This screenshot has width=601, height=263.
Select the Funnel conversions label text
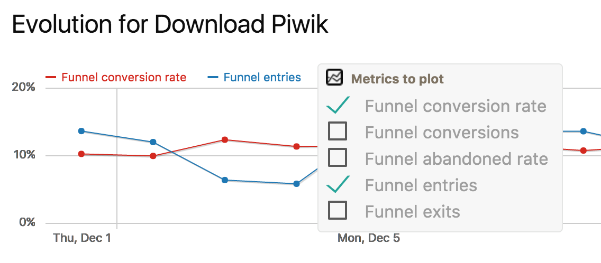pyautogui.click(x=442, y=132)
